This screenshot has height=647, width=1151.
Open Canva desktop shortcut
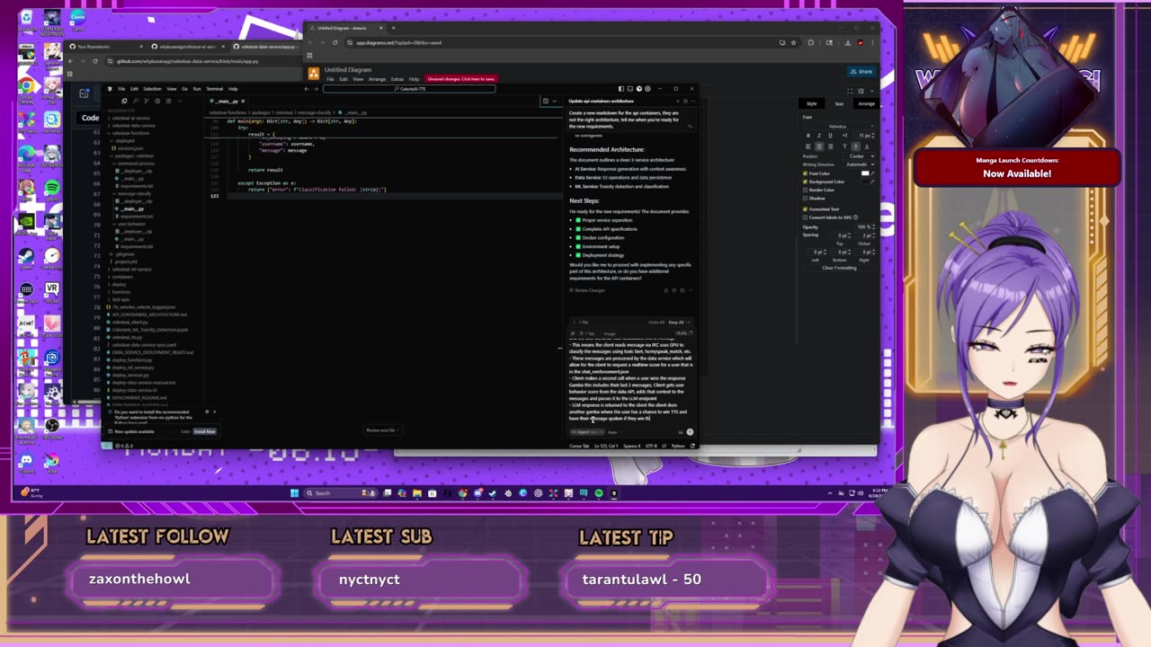[x=77, y=20]
